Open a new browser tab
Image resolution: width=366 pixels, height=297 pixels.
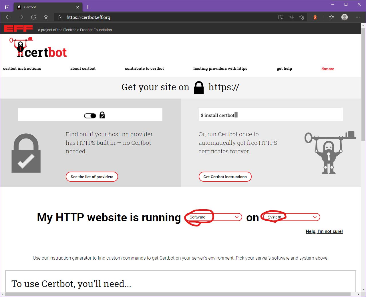pos(87,7)
